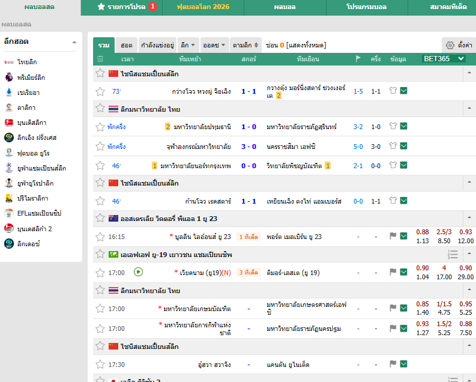Click the แสดงทั้งหมด link
The image size is (476, 382).
pyautogui.click(x=306, y=45)
